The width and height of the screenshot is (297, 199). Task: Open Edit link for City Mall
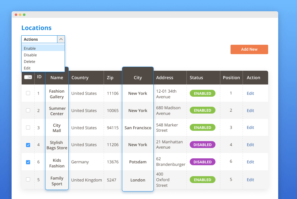(250, 128)
